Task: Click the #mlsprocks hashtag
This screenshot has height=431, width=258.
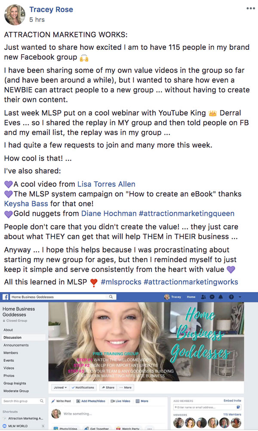Action: pos(121,282)
